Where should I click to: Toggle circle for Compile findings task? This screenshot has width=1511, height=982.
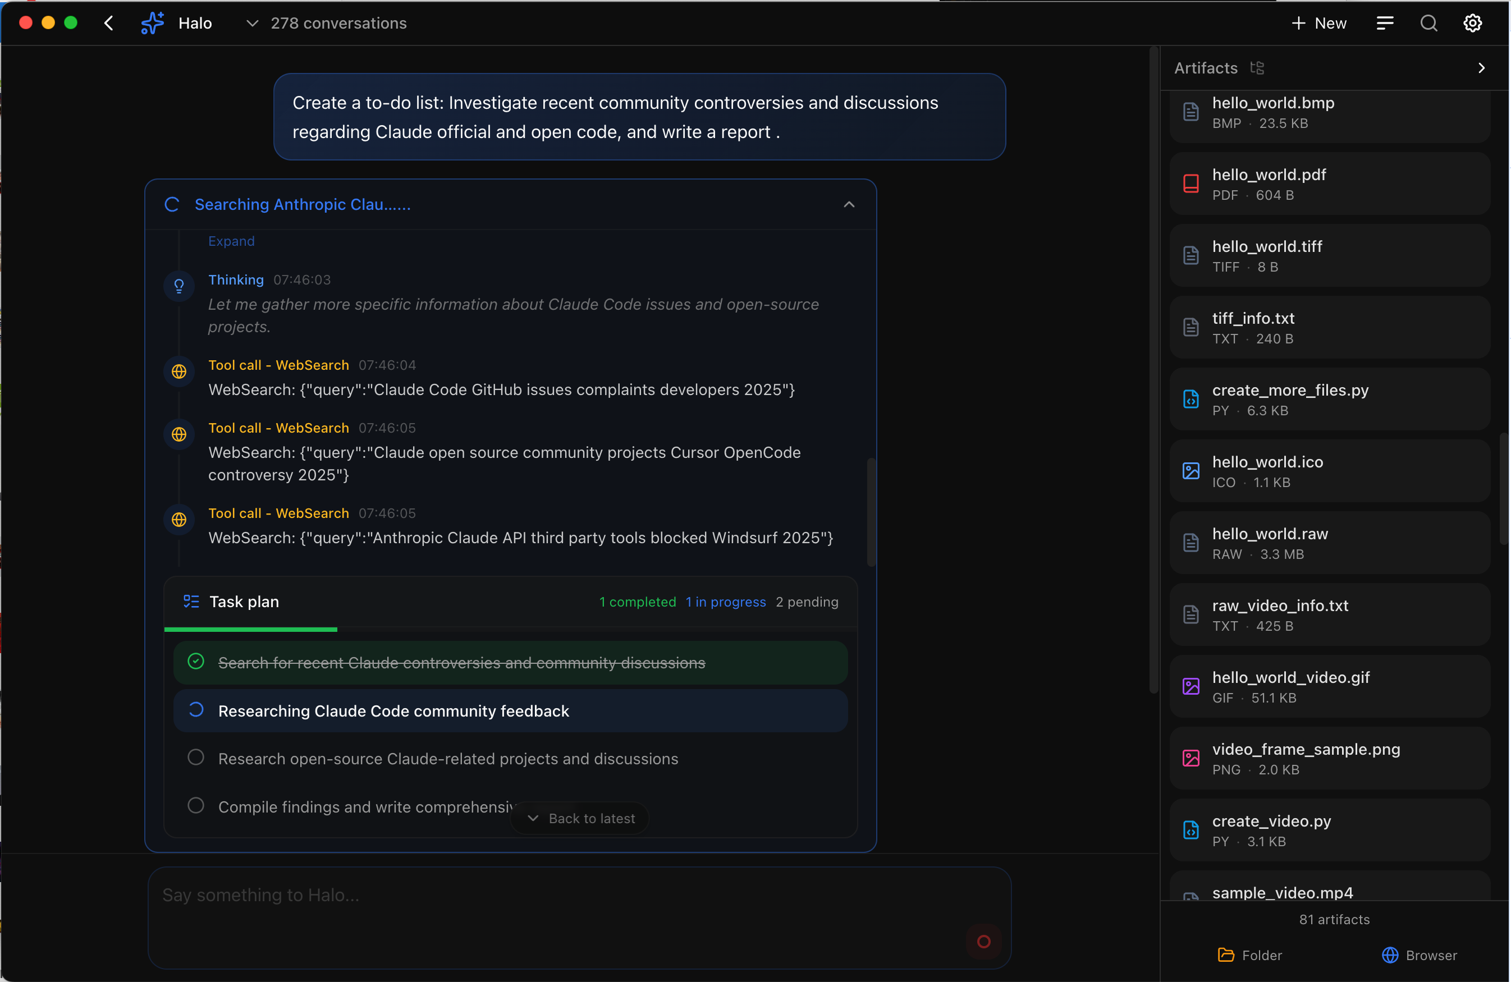195,806
